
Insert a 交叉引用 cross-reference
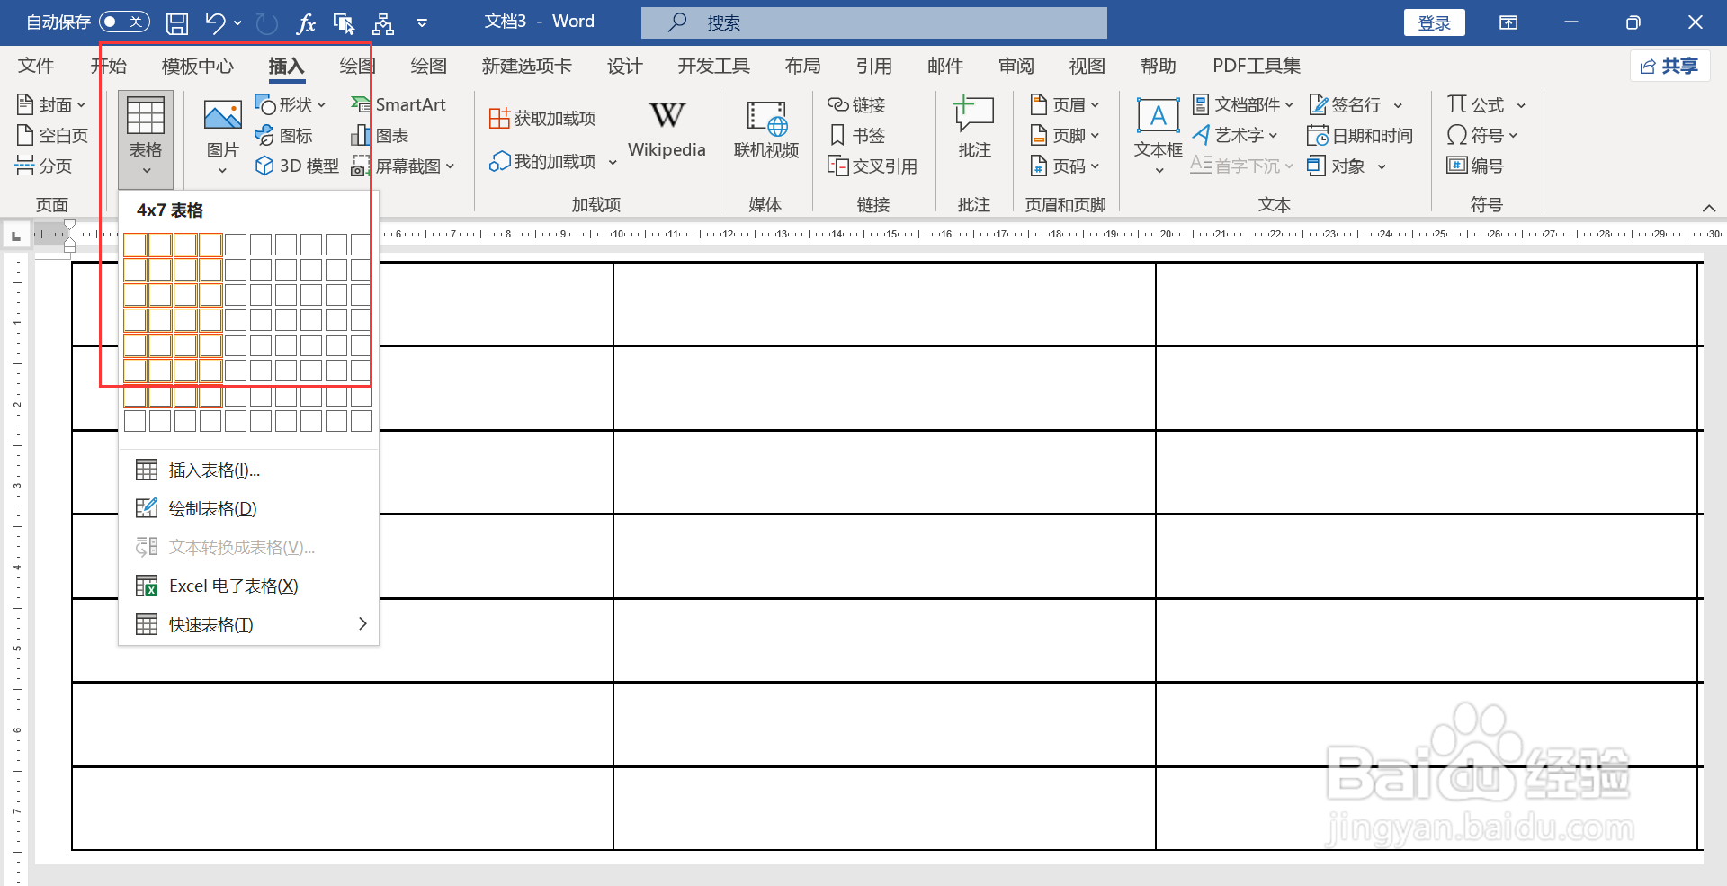(872, 166)
